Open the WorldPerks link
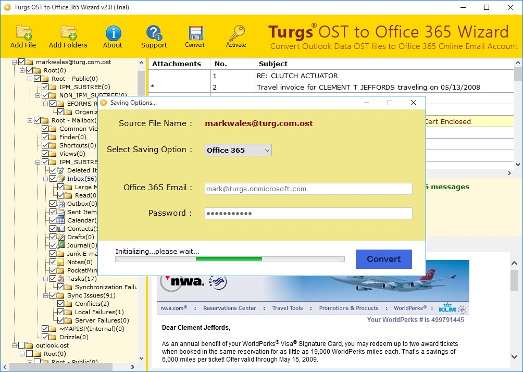Screen dimensions: 523x372 point(410,308)
